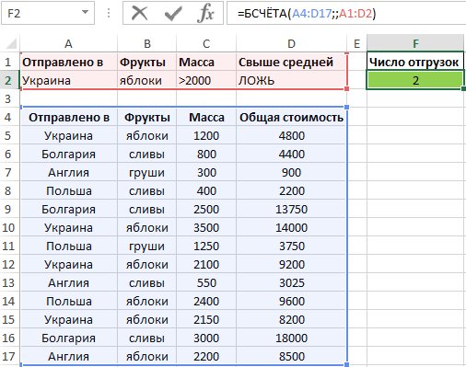Click cell 'груши' in row 7
Viewport: 466px width, 367px height.
coord(147,172)
